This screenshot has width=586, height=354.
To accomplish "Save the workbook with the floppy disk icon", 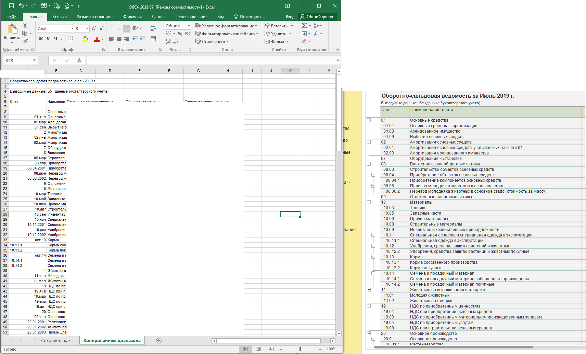I will [x=11, y=6].
